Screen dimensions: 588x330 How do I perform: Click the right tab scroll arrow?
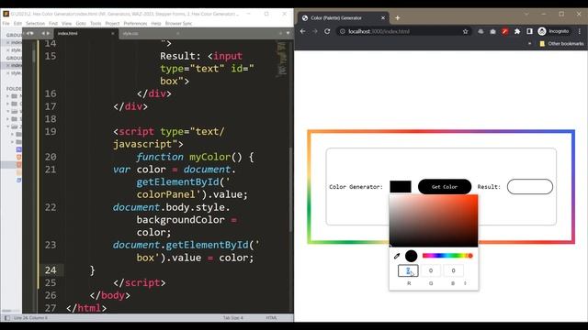(48, 33)
